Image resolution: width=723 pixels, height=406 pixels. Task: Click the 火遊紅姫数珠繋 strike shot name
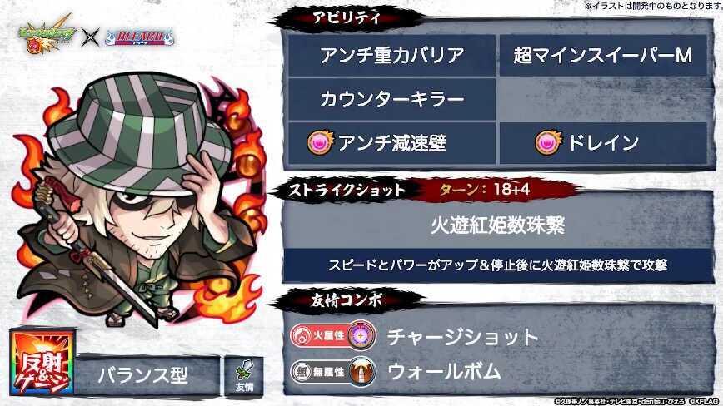(x=498, y=225)
